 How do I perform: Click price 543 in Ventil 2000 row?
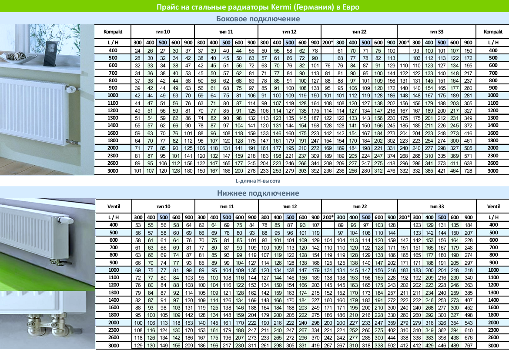pos(469,323)
